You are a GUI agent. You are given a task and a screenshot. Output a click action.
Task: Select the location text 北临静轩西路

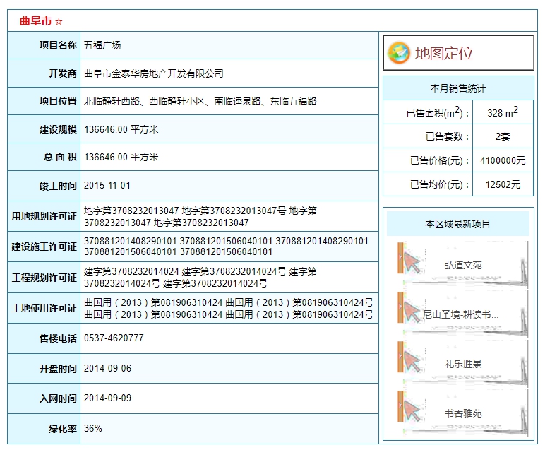pyautogui.click(x=112, y=101)
